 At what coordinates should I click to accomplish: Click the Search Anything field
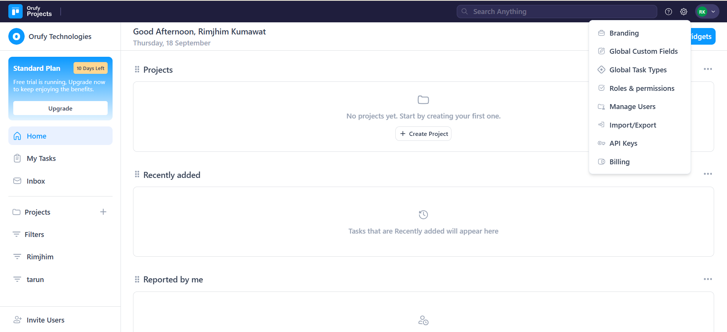[x=556, y=12]
